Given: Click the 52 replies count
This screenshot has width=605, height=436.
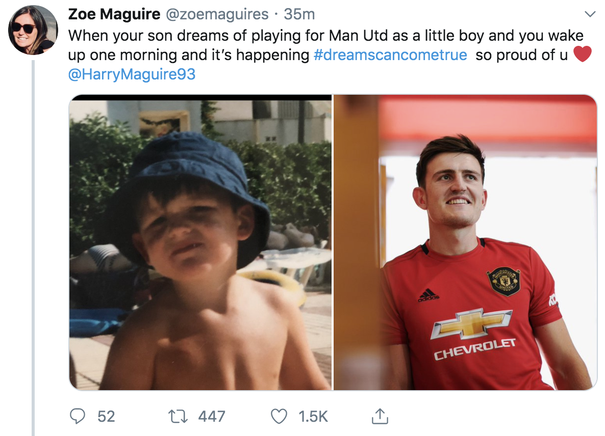Looking at the screenshot, I should click(x=106, y=417).
